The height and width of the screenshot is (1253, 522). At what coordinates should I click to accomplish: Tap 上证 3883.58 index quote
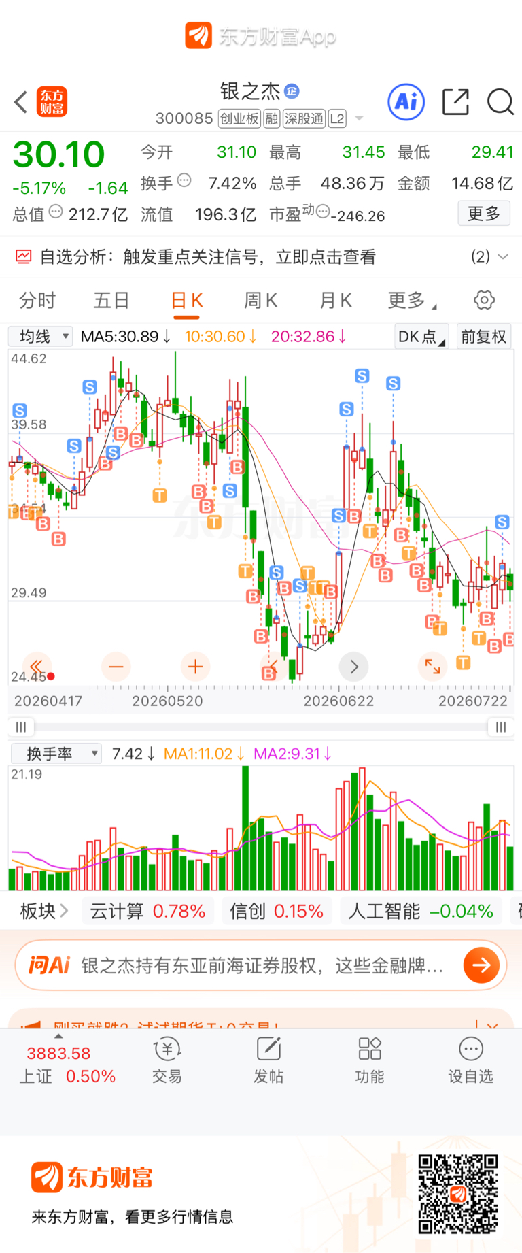(x=67, y=1065)
